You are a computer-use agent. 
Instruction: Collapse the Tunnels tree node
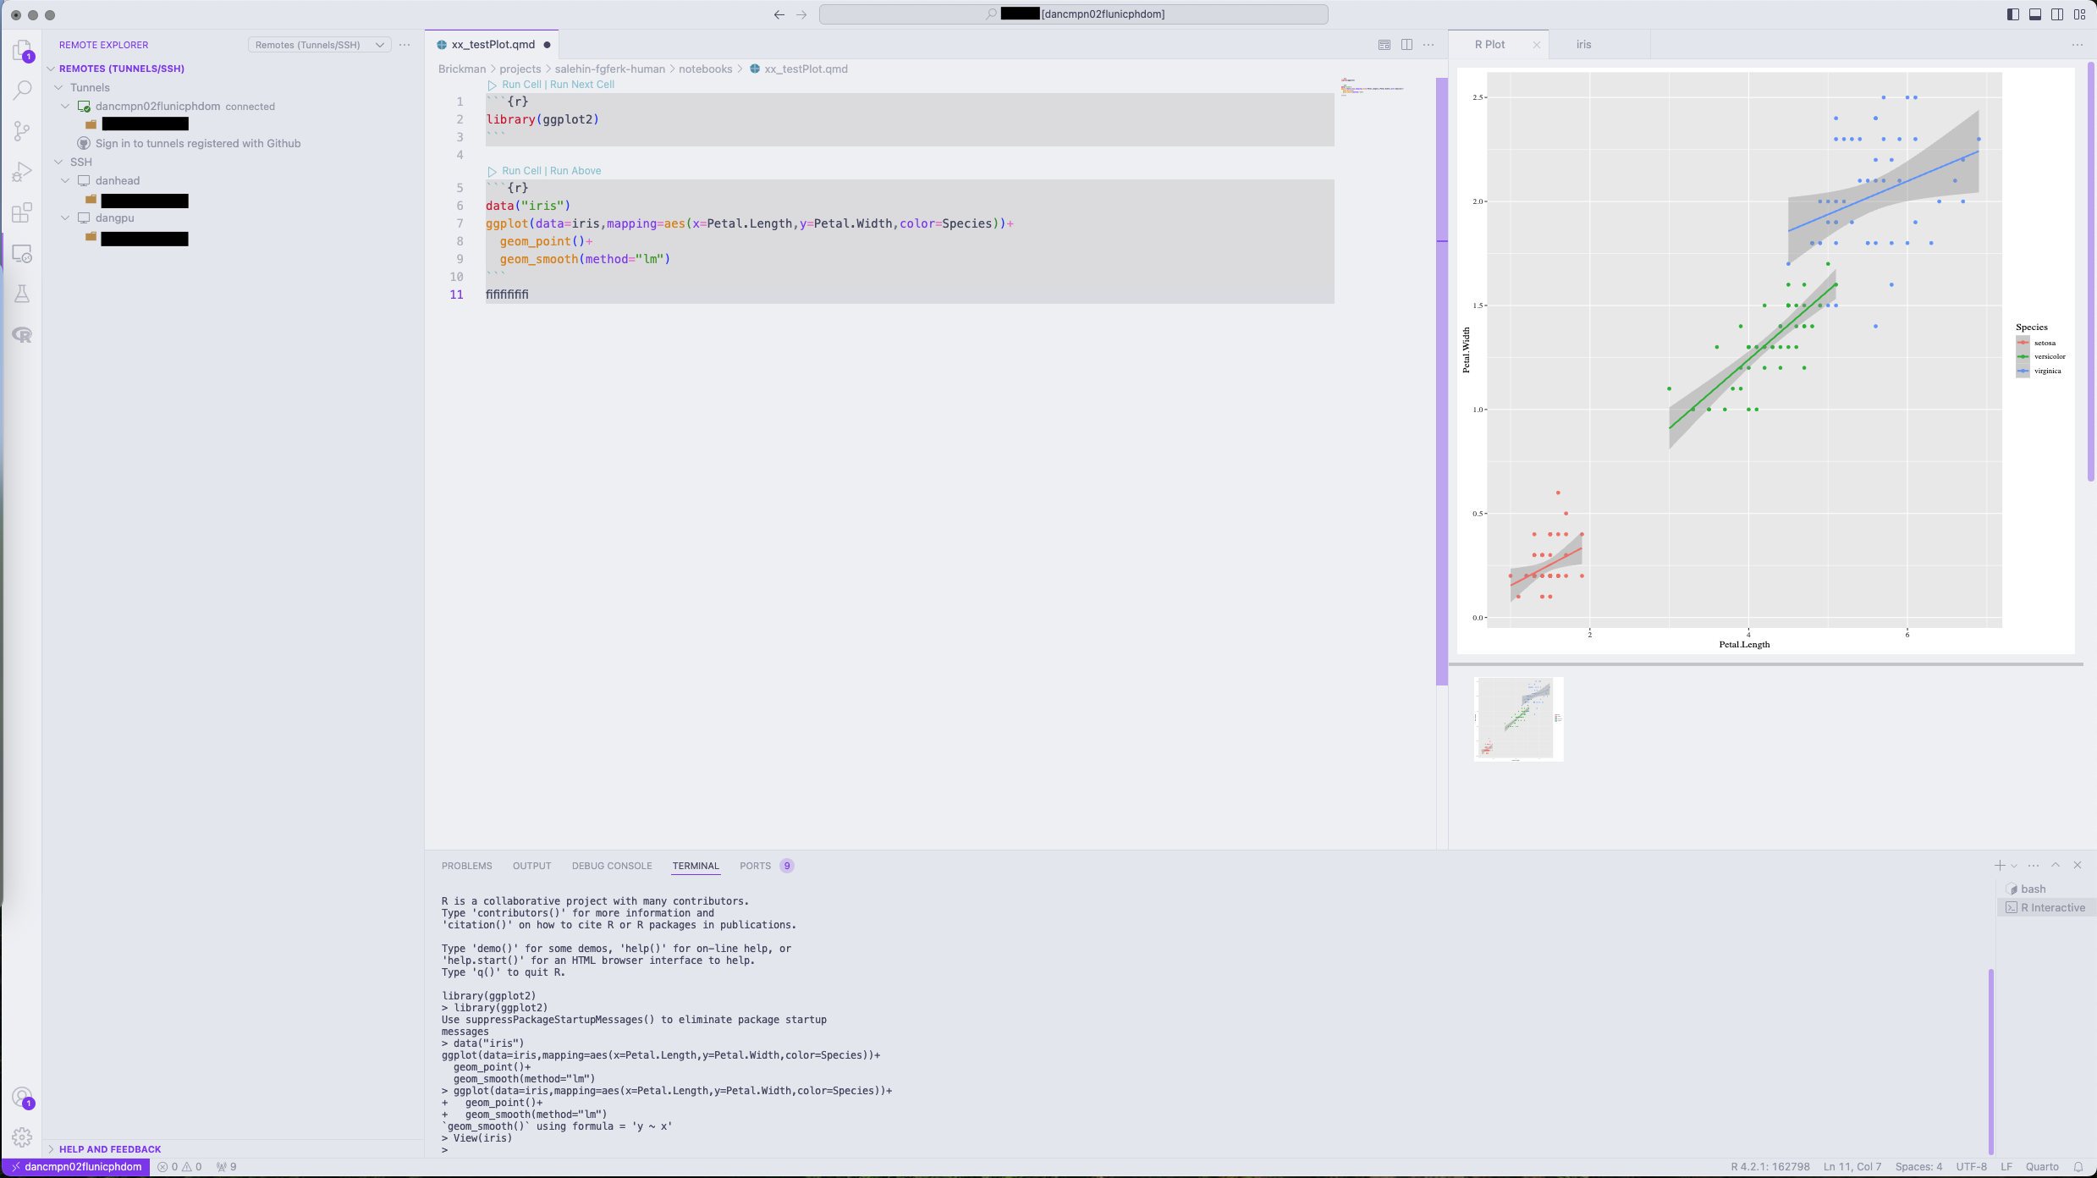(x=58, y=87)
